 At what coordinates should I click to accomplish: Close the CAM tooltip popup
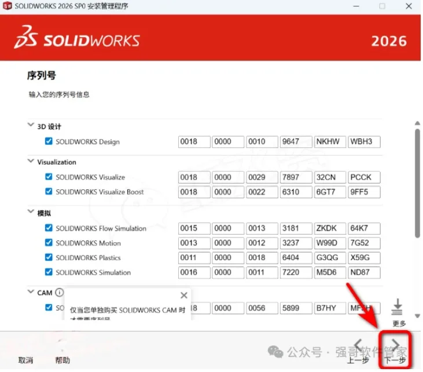tap(184, 296)
